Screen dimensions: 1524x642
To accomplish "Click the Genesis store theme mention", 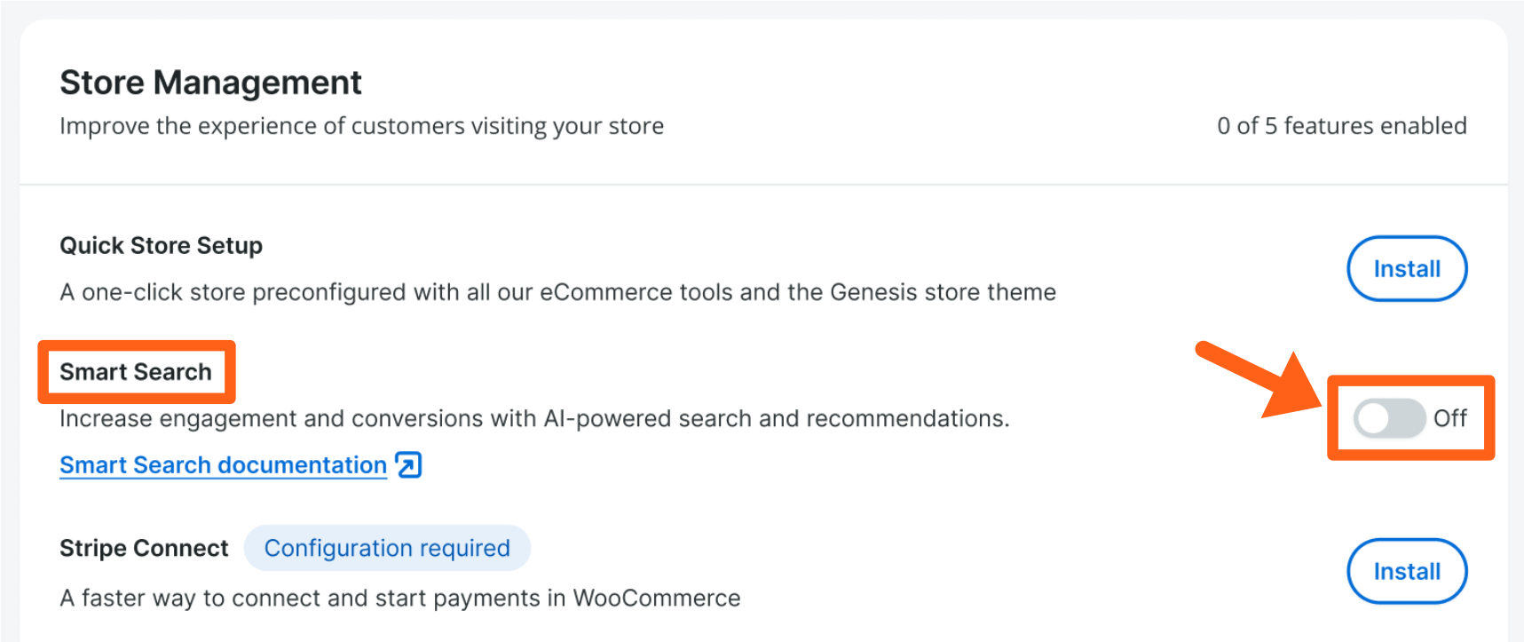I will point(943,292).
